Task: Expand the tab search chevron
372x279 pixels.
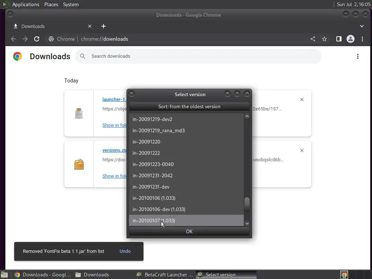Action: click(x=362, y=26)
